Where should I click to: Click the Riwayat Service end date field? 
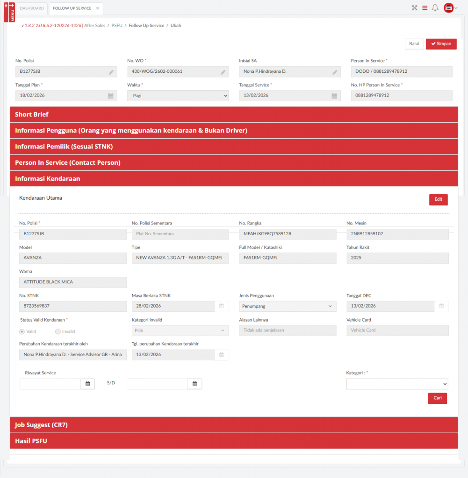point(157,384)
